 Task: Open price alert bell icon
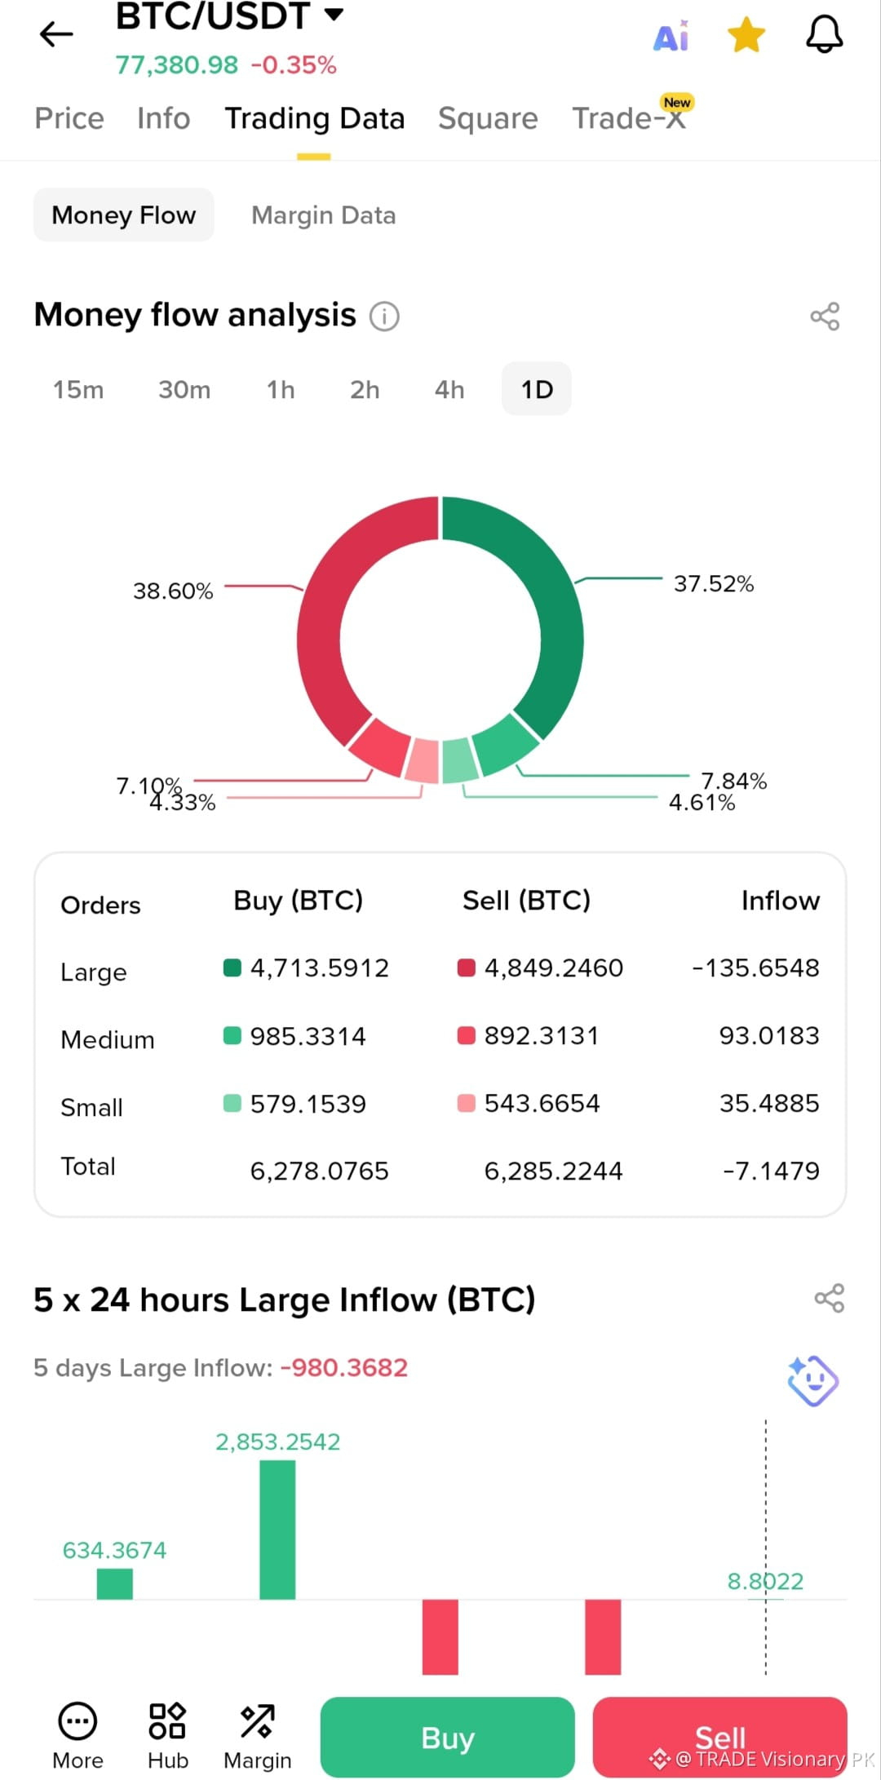coord(825,34)
